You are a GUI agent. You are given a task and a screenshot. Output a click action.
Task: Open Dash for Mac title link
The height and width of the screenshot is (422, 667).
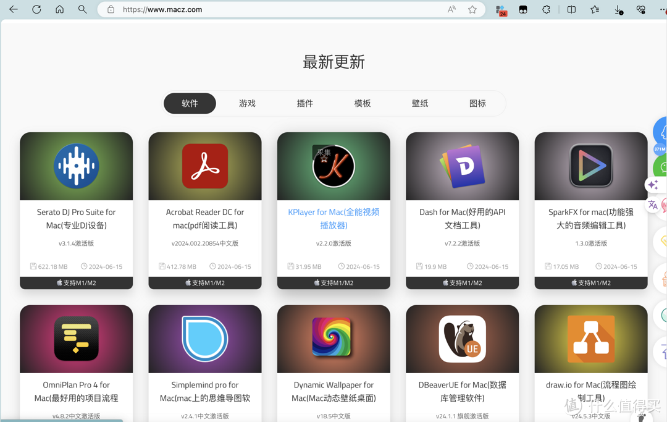coord(463,219)
